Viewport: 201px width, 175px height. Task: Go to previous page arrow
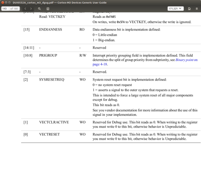click(25, 9)
